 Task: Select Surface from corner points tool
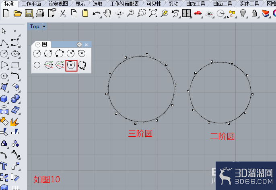(4, 87)
